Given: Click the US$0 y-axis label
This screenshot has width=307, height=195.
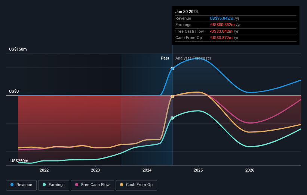Looking at the screenshot, I should tap(14, 92).
